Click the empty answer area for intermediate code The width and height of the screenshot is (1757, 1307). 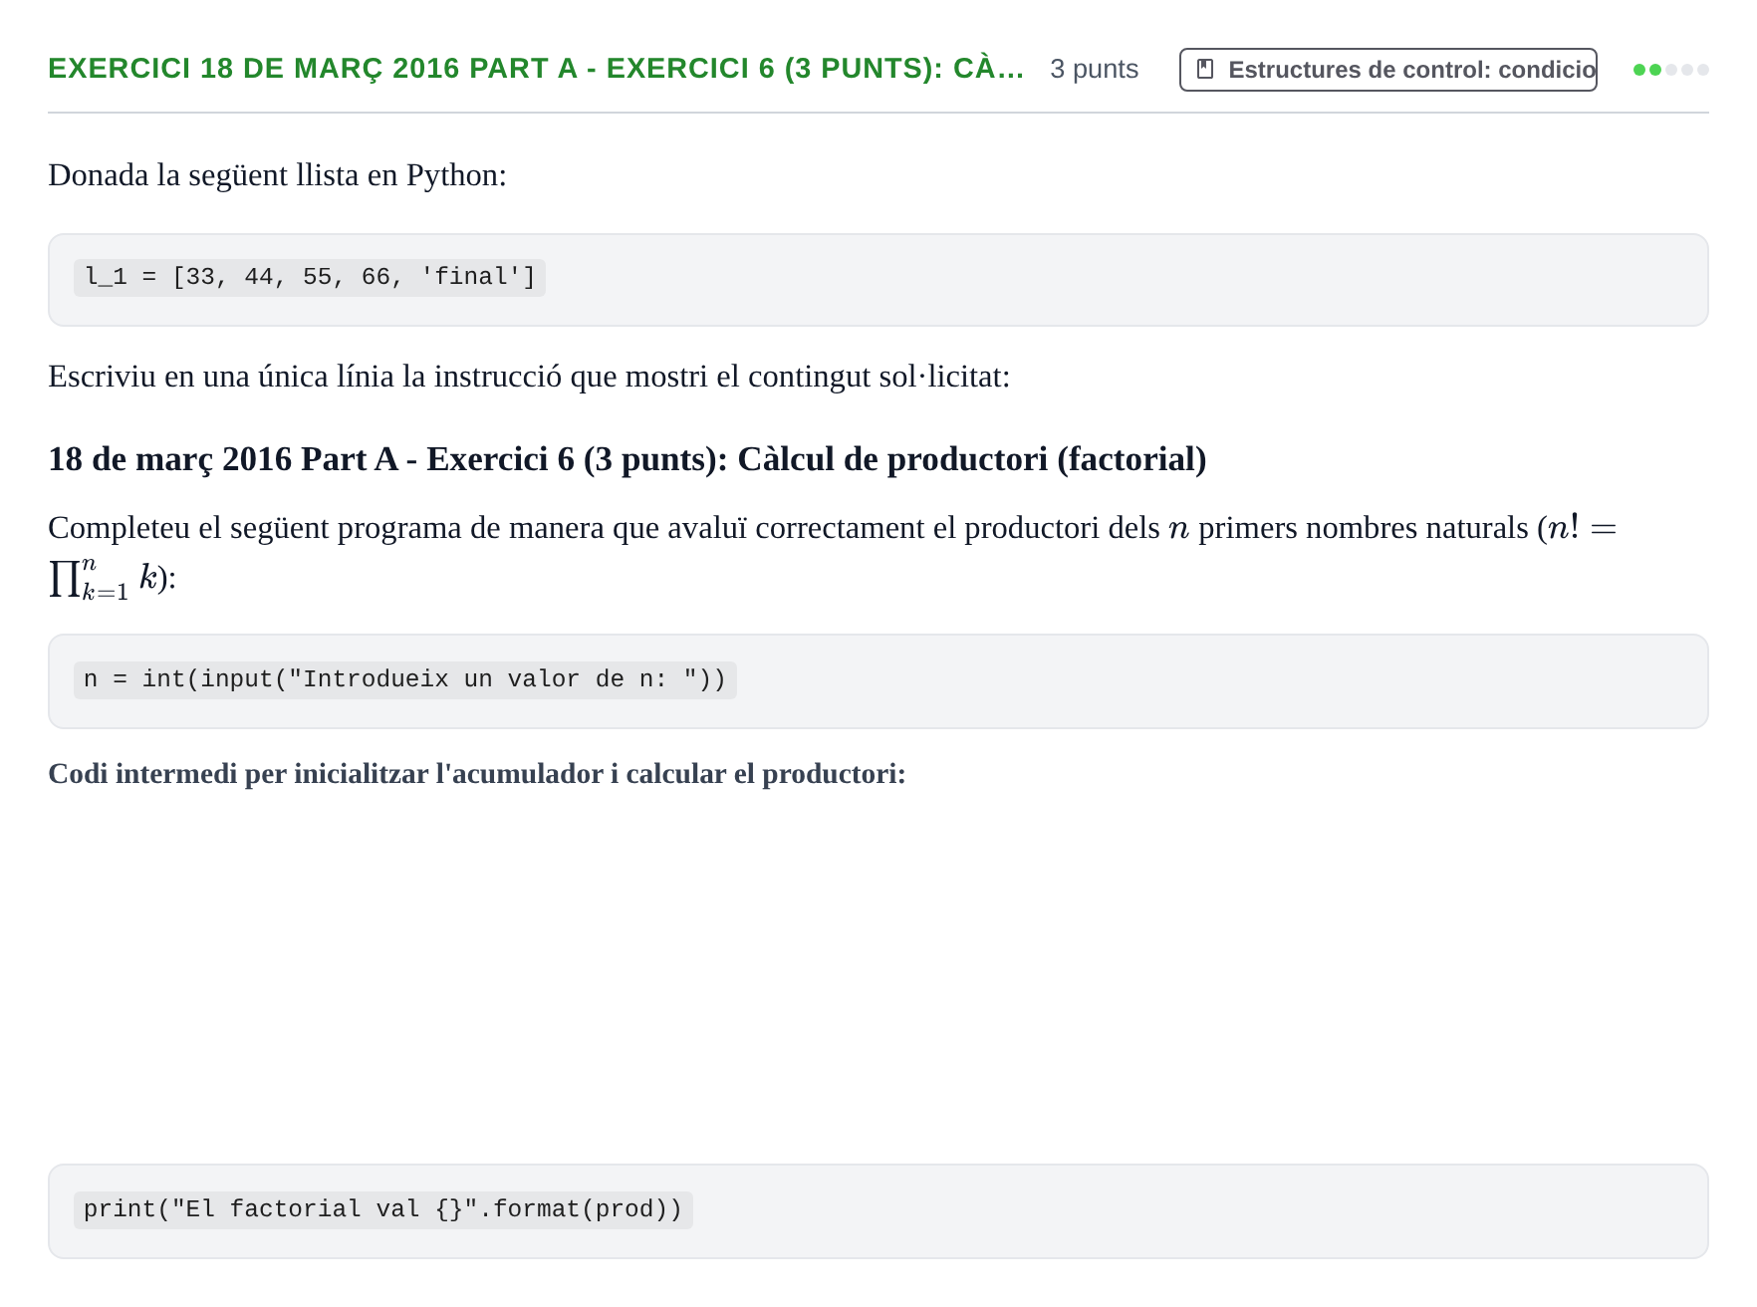point(878,976)
